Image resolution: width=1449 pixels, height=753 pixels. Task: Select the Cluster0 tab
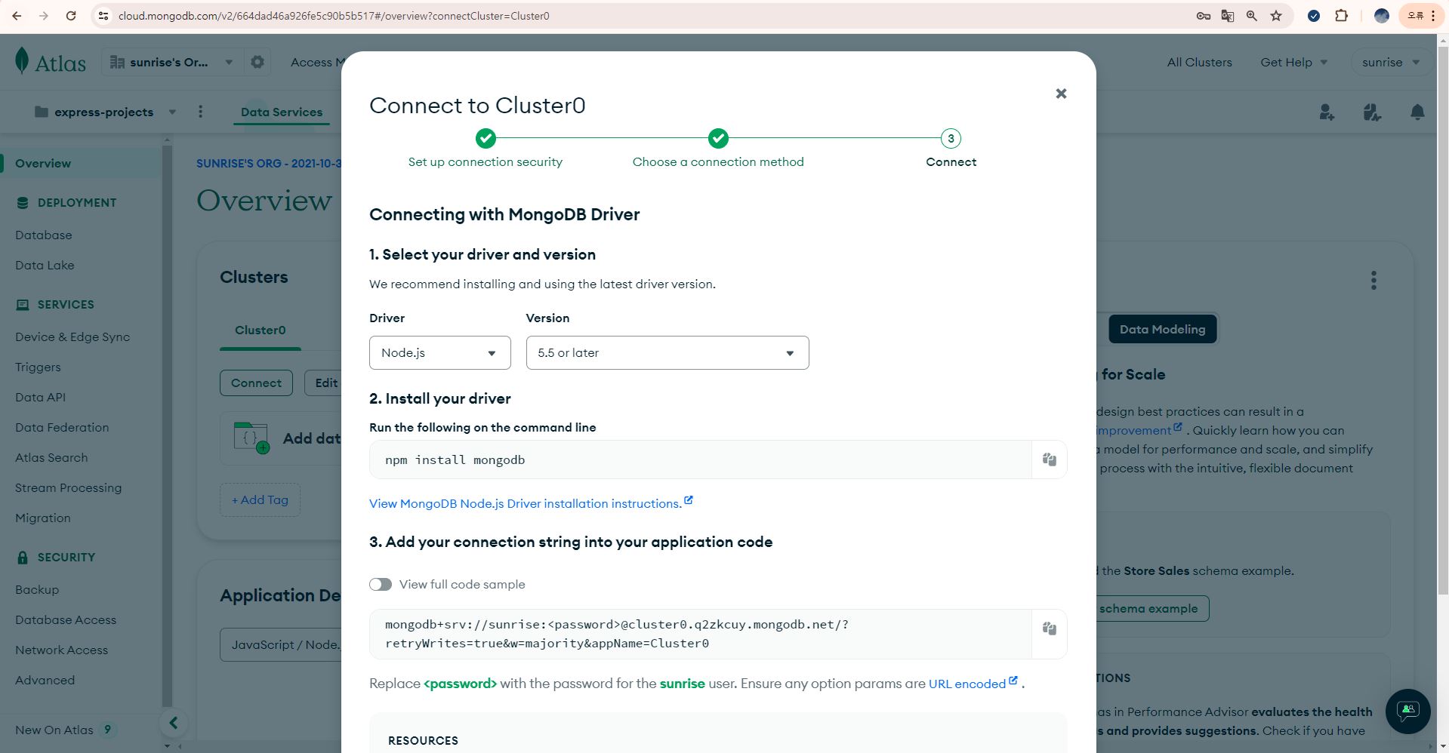(260, 330)
